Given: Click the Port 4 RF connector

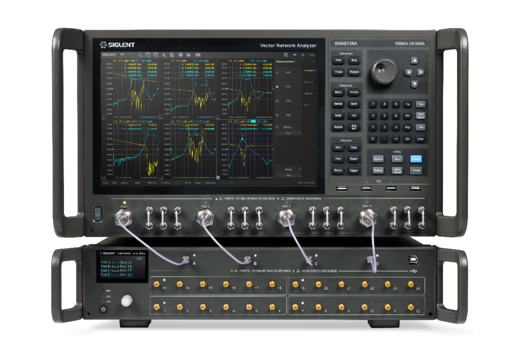Looking at the screenshot, I should 367,218.
